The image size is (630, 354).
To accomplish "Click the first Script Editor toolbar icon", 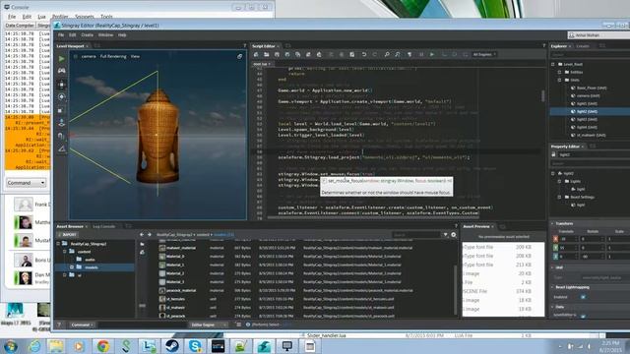I will pyautogui.click(x=256, y=55).
